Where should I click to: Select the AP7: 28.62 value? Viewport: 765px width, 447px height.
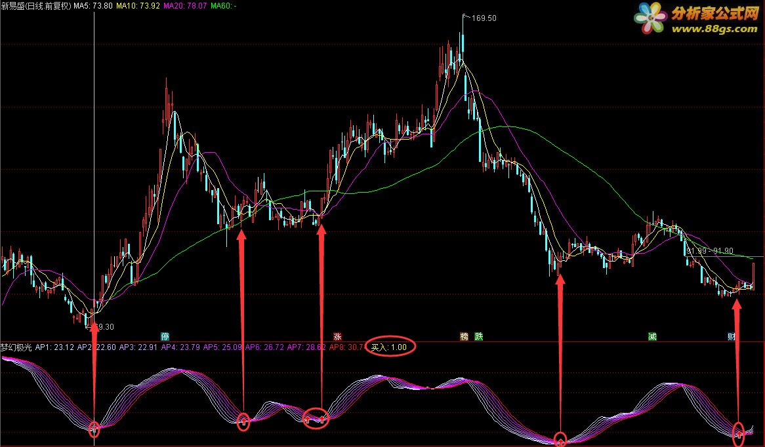306,347
